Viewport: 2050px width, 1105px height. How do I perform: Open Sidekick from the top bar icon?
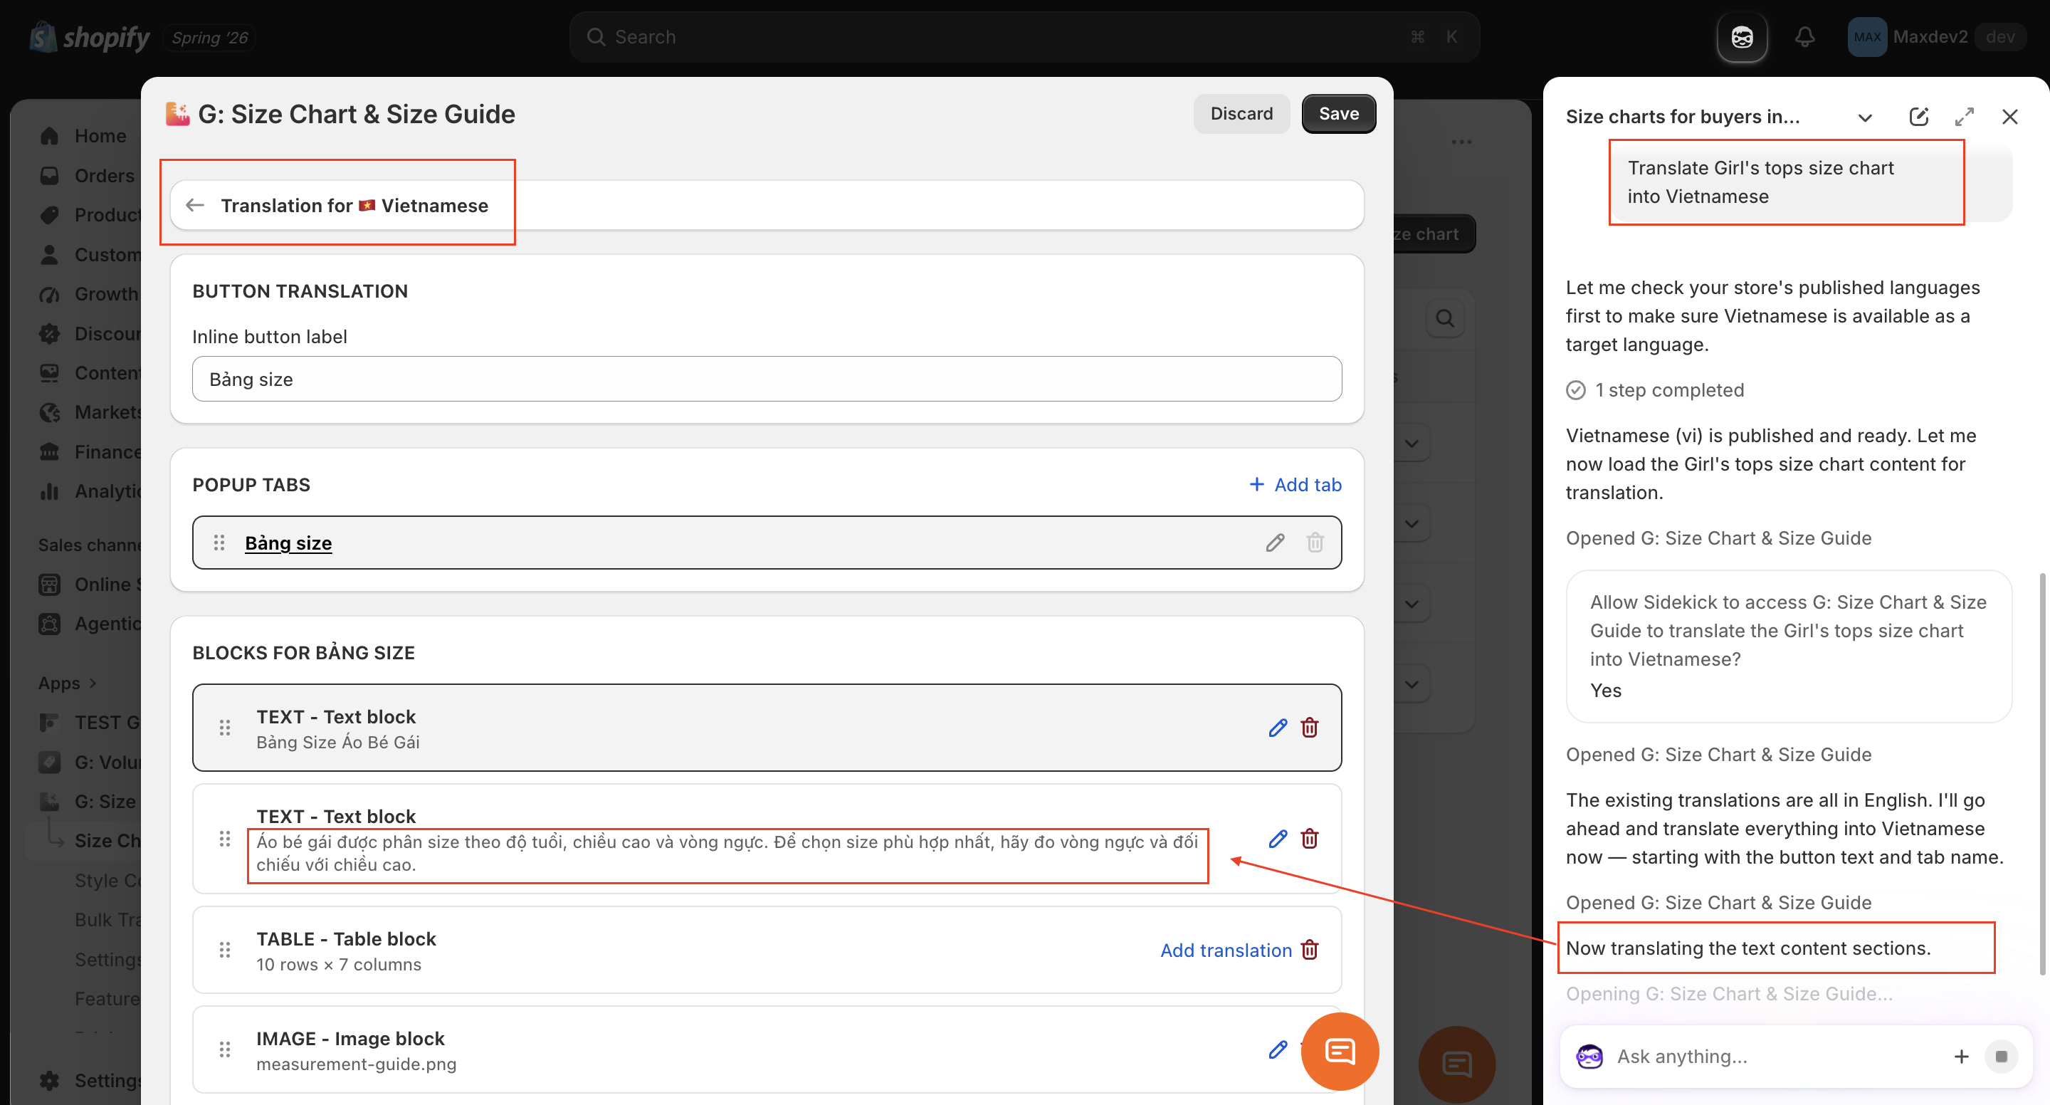[1742, 36]
